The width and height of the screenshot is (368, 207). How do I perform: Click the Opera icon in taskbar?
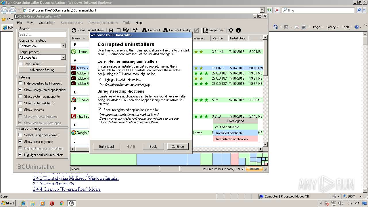point(52,203)
